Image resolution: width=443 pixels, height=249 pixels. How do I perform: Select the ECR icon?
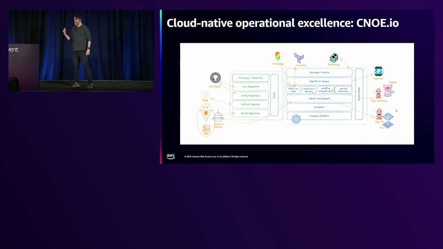click(x=205, y=95)
